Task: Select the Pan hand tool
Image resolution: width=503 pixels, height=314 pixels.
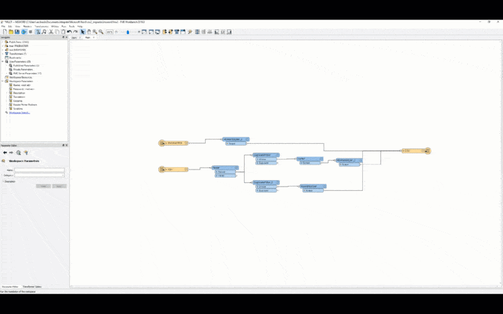Action: (89, 31)
